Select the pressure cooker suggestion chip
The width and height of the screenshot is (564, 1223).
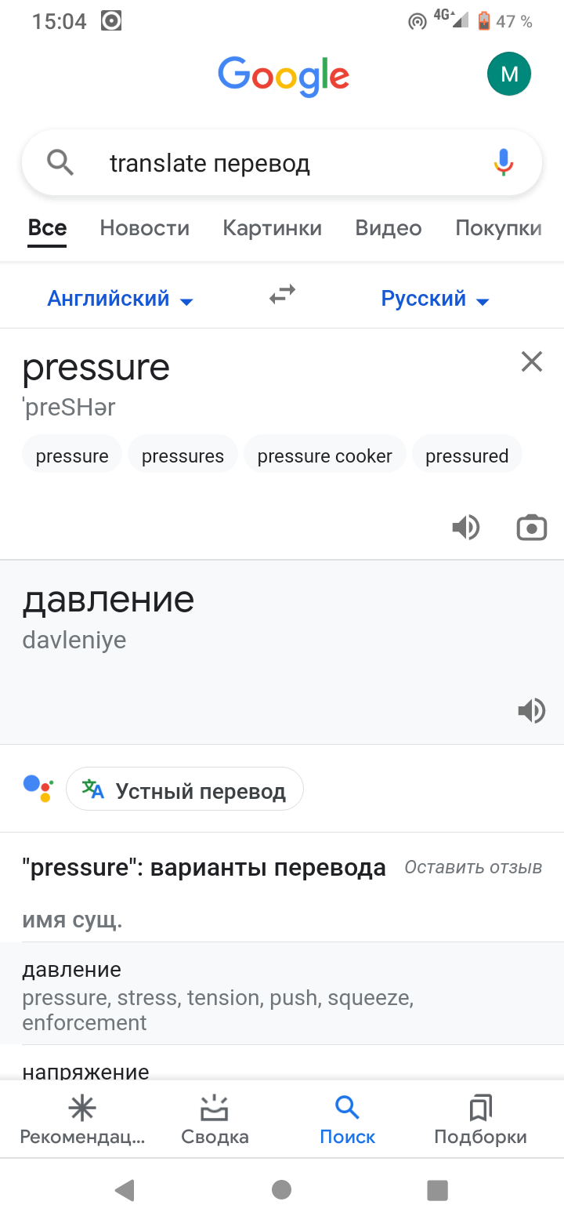(x=324, y=455)
